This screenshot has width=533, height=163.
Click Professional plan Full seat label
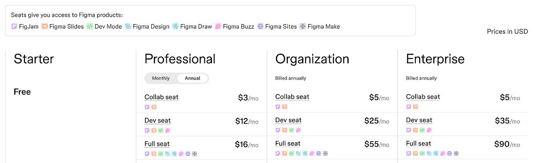(x=157, y=144)
